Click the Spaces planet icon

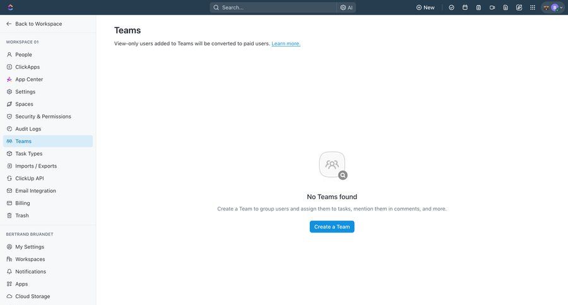click(x=9, y=104)
